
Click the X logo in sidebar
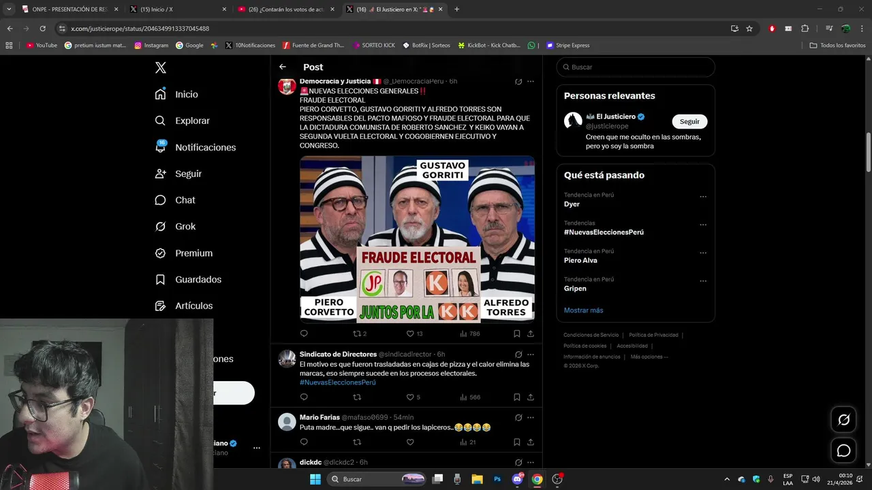pos(160,67)
